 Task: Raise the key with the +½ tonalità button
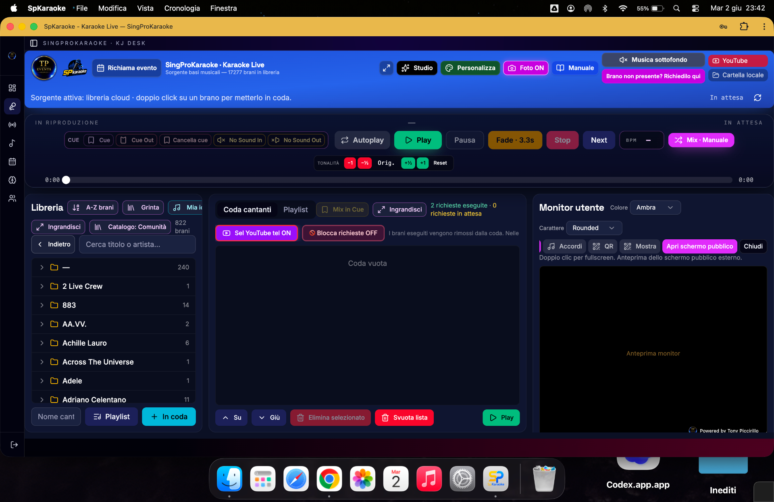click(x=408, y=163)
